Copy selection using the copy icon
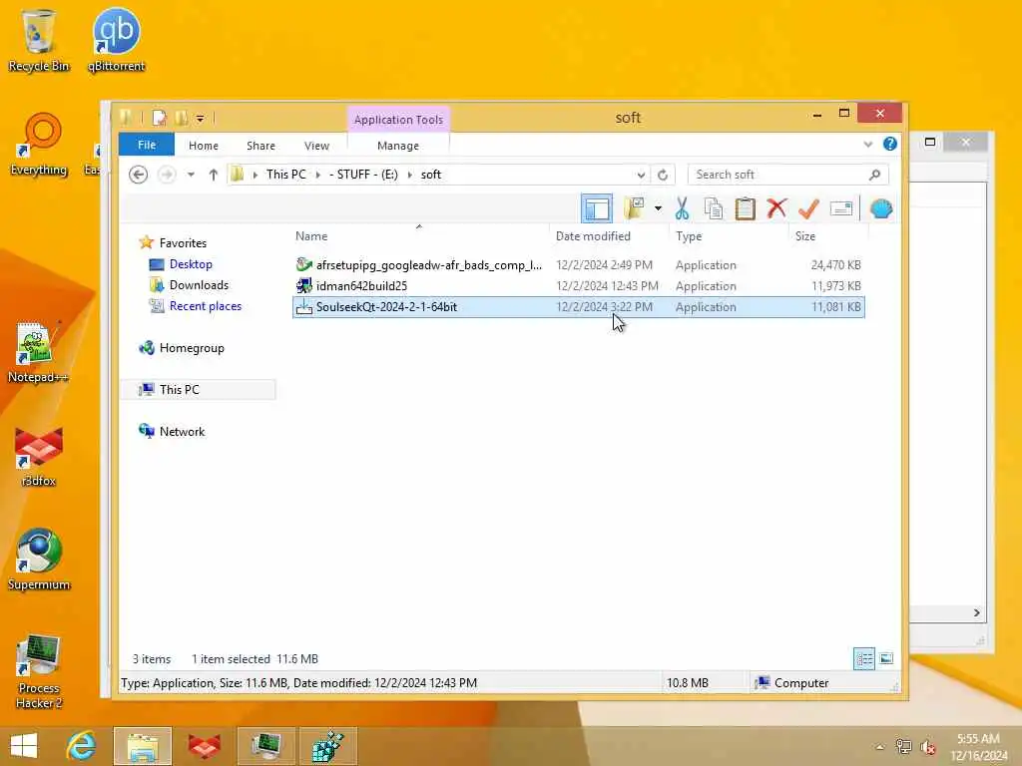 (713, 208)
